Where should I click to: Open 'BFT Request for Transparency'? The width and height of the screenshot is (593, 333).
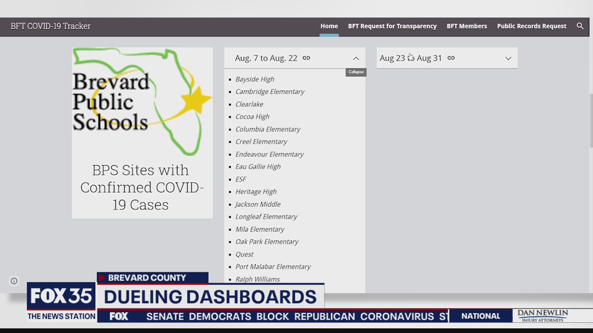tap(392, 26)
